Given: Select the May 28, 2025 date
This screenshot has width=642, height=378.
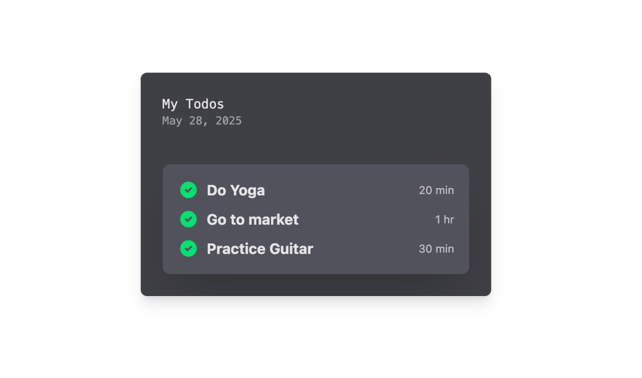Looking at the screenshot, I should [202, 120].
